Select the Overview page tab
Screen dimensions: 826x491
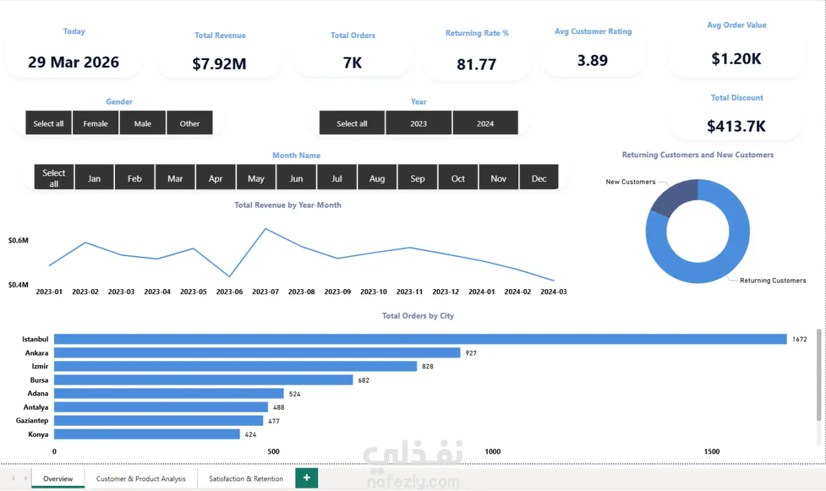click(x=58, y=479)
